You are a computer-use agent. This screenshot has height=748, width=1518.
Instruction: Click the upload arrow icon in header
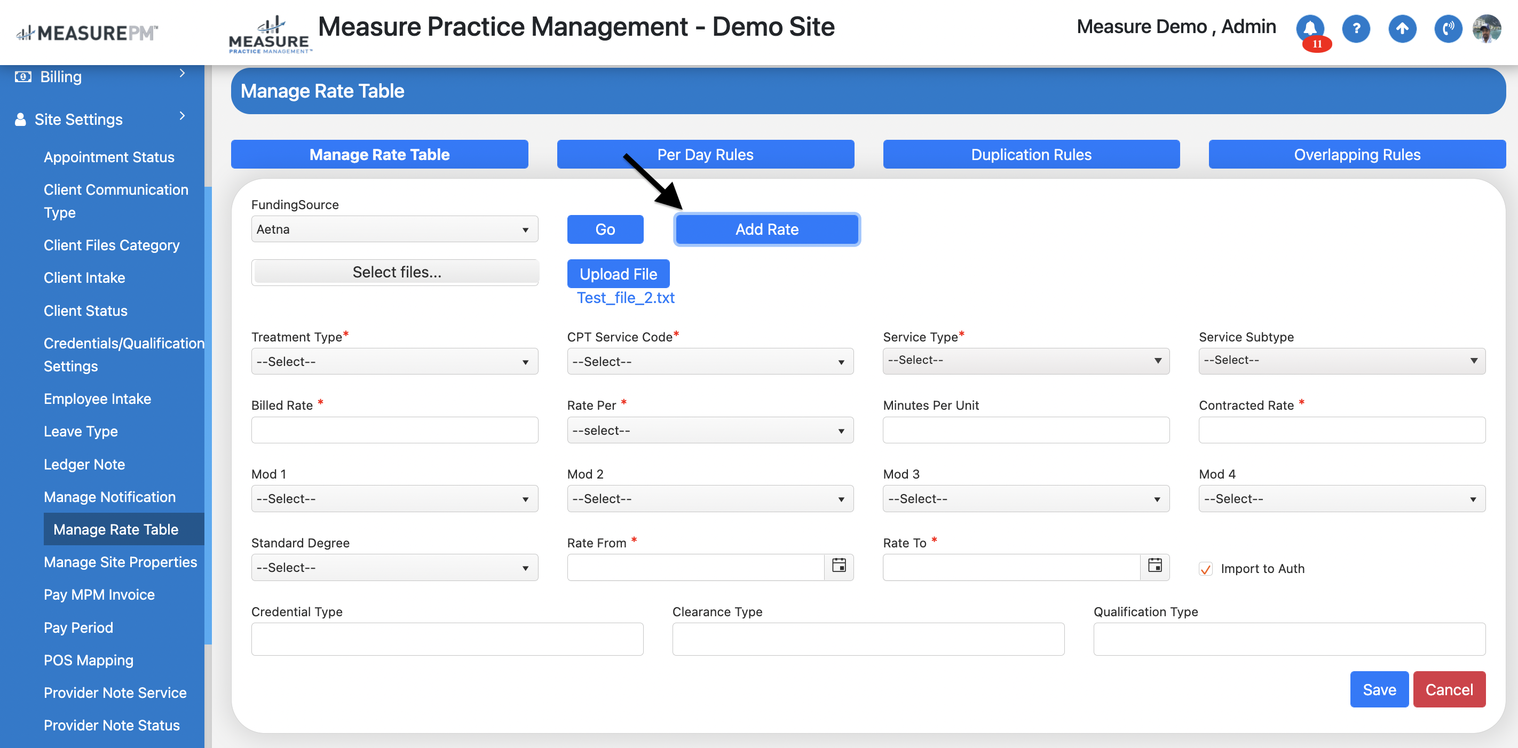(x=1402, y=28)
